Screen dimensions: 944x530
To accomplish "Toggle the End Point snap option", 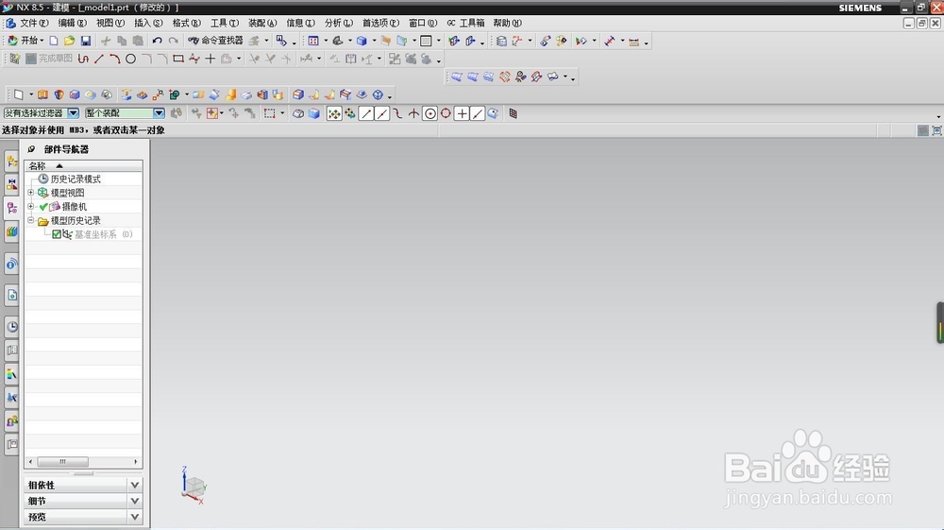I will pos(366,113).
